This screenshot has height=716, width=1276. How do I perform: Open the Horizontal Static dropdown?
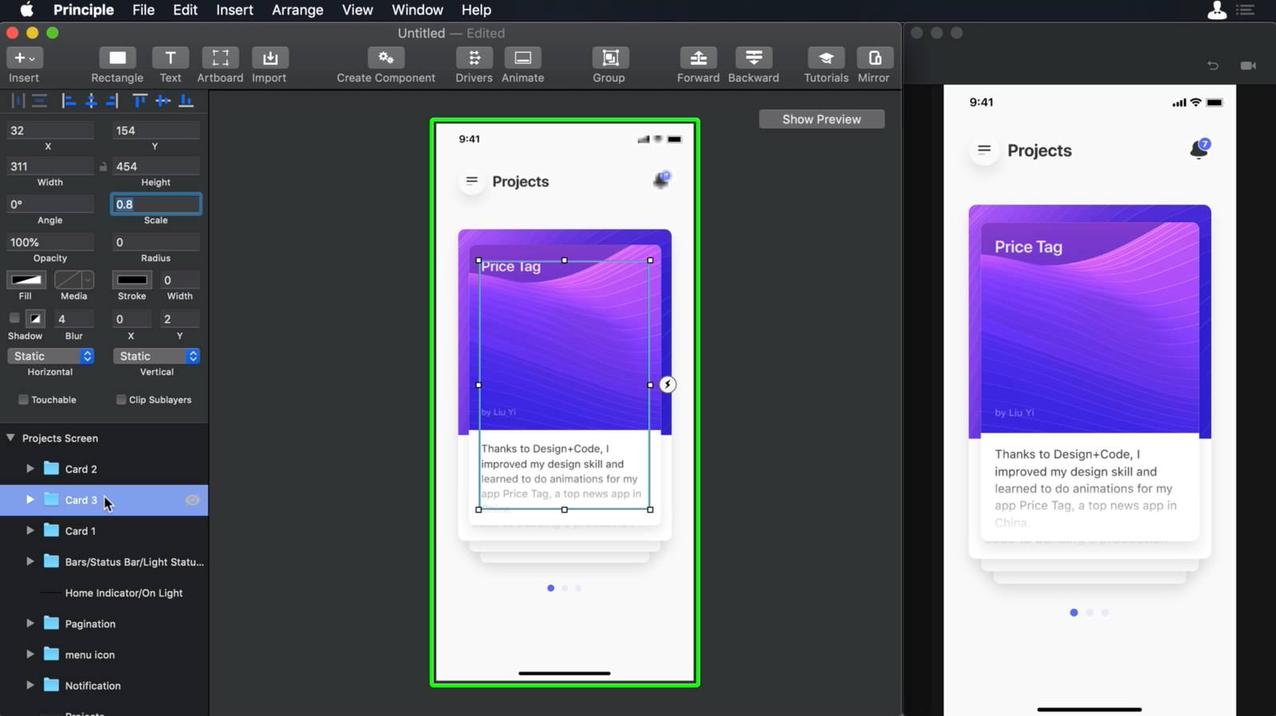click(51, 356)
